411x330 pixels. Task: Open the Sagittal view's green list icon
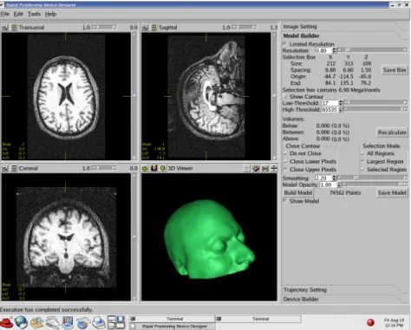(153, 28)
